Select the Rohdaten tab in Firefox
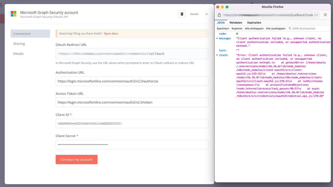This screenshot has height=187, width=333. tap(236, 22)
